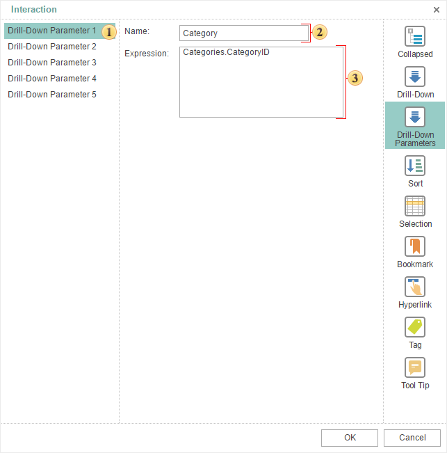Viewport: 447px width, 453px height.
Task: Open the Sort interaction settings
Action: 415,166
